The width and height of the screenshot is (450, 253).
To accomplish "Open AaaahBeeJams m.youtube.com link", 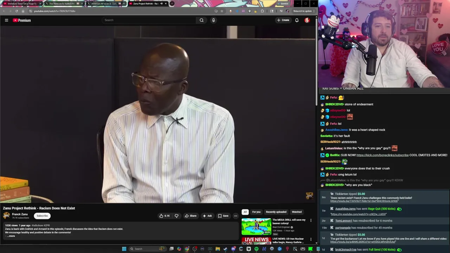I will 358,214.
